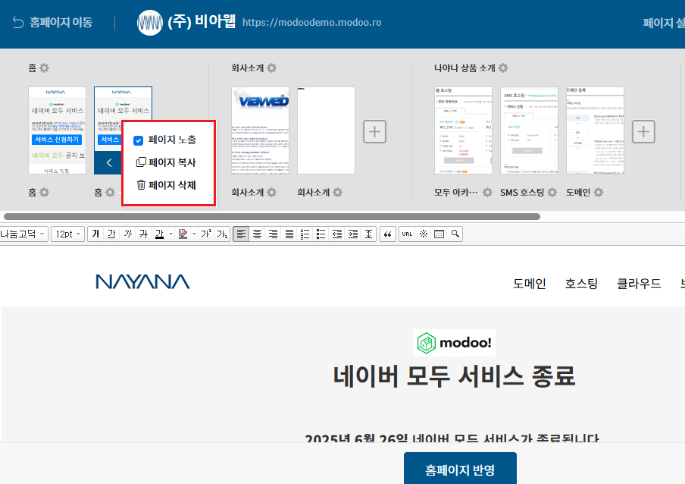Open gear under second 회사소개 page thumbnail
The width and height of the screenshot is (685, 484).
tap(338, 193)
